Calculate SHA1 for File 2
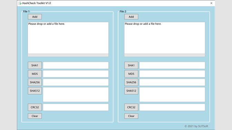The height and width of the screenshot is (130, 232). pos(131,65)
